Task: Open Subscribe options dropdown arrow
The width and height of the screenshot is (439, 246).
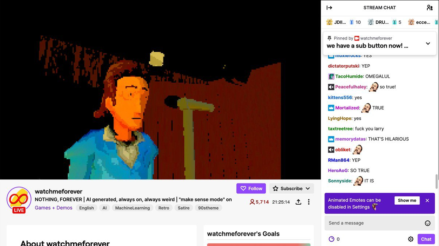Action: (x=308, y=189)
